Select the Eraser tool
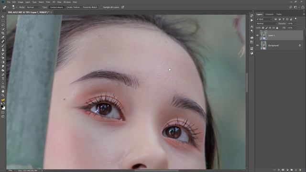 3,58
